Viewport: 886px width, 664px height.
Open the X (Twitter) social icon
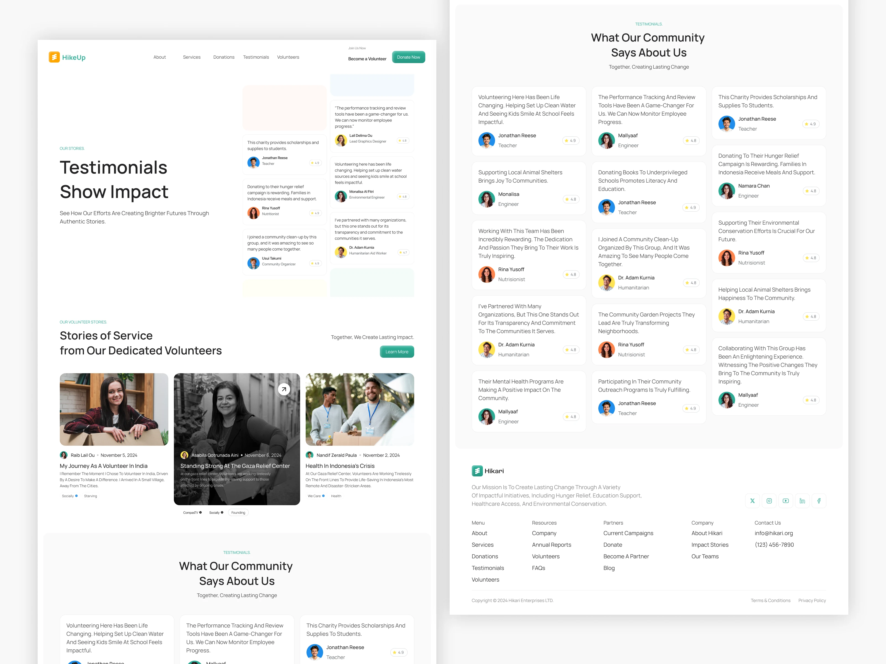(x=752, y=501)
